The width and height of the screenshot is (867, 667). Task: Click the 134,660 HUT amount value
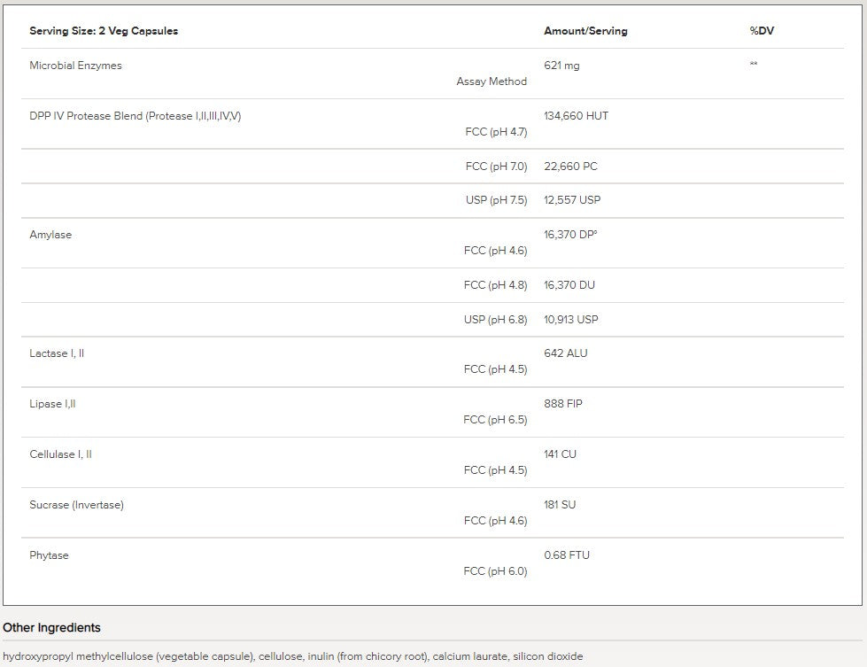coord(576,116)
